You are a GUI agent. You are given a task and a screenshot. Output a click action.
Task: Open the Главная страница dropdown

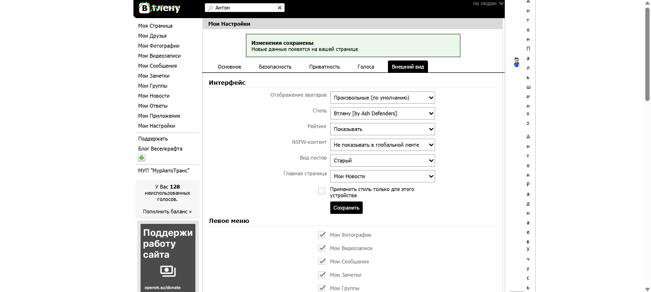[x=382, y=176]
